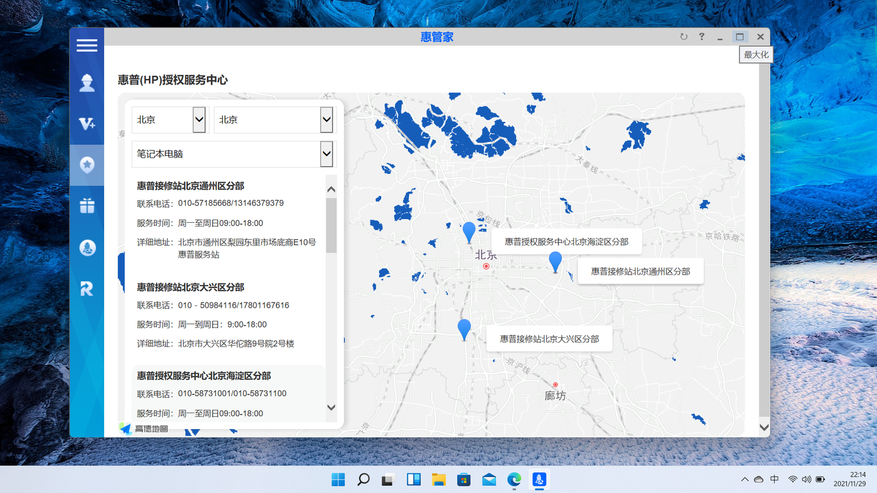
Task: Open the volume tray icon
Action: [x=806, y=480]
